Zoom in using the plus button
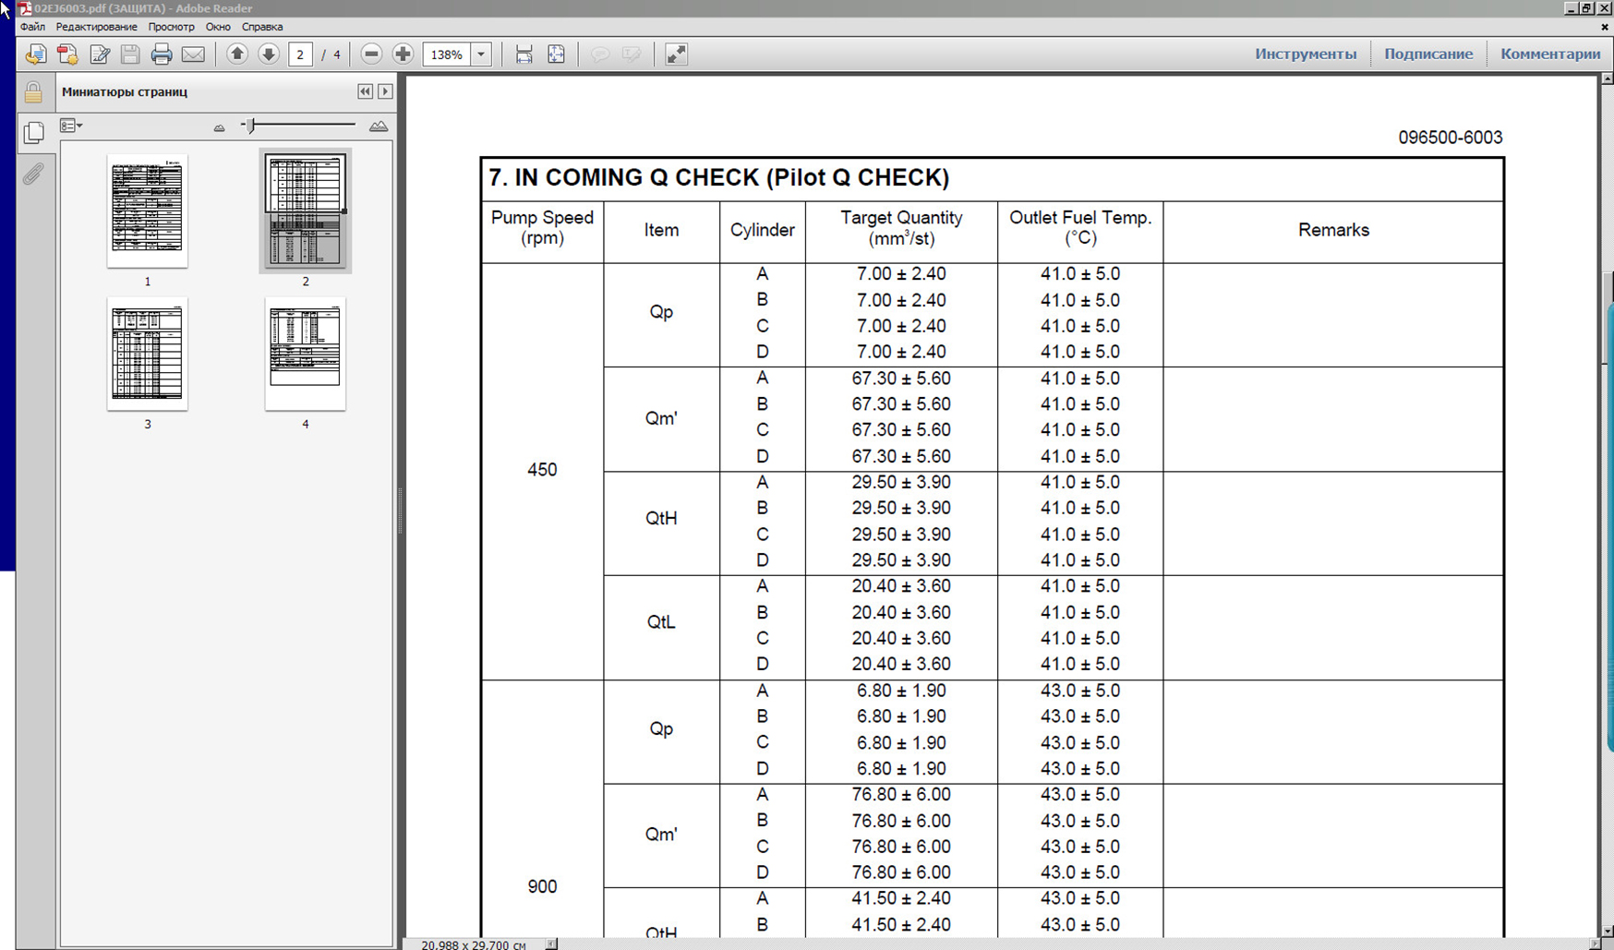The height and width of the screenshot is (950, 1614). [x=403, y=54]
